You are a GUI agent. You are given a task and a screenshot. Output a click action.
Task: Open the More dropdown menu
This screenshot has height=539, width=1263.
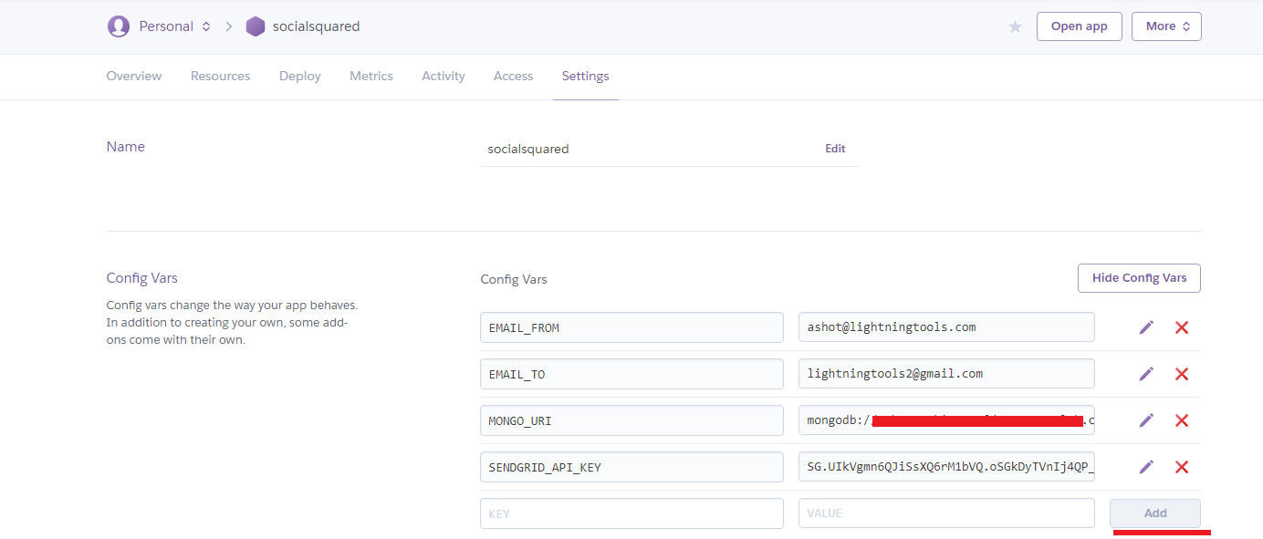(1166, 26)
